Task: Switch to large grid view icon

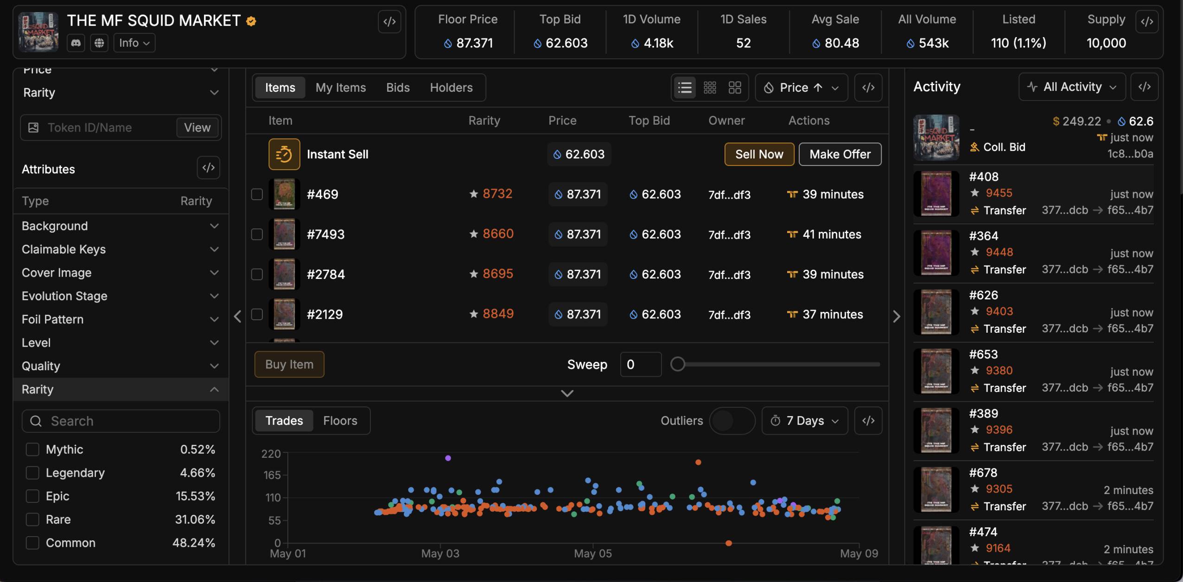Action: point(735,88)
